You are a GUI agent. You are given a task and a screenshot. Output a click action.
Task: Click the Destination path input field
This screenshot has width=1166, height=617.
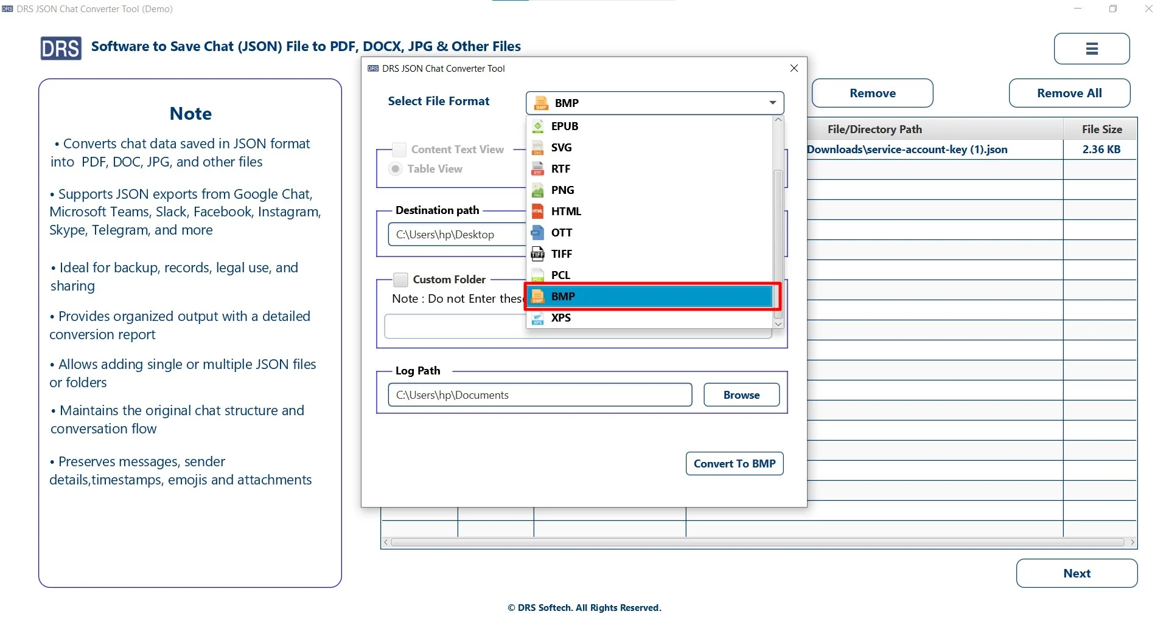pyautogui.click(x=457, y=235)
